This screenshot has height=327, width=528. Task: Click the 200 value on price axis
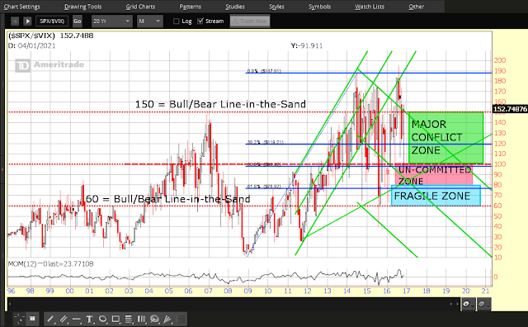click(x=500, y=60)
